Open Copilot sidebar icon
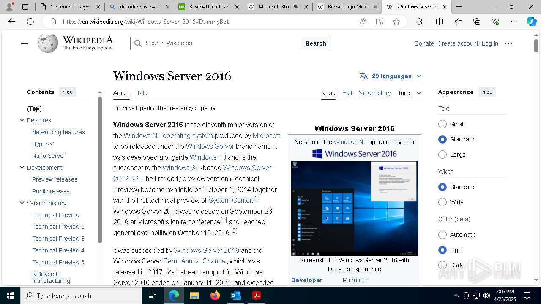 pyautogui.click(x=532, y=22)
